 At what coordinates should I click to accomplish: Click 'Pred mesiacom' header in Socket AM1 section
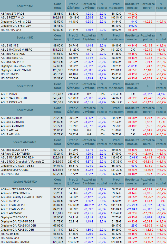point(116,110)
